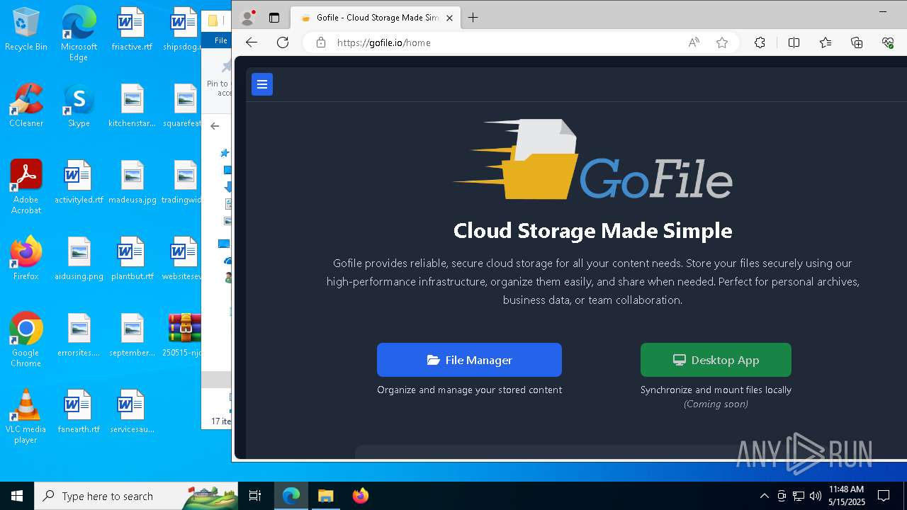
Task: Open the Edge profile icon
Action: point(248,18)
